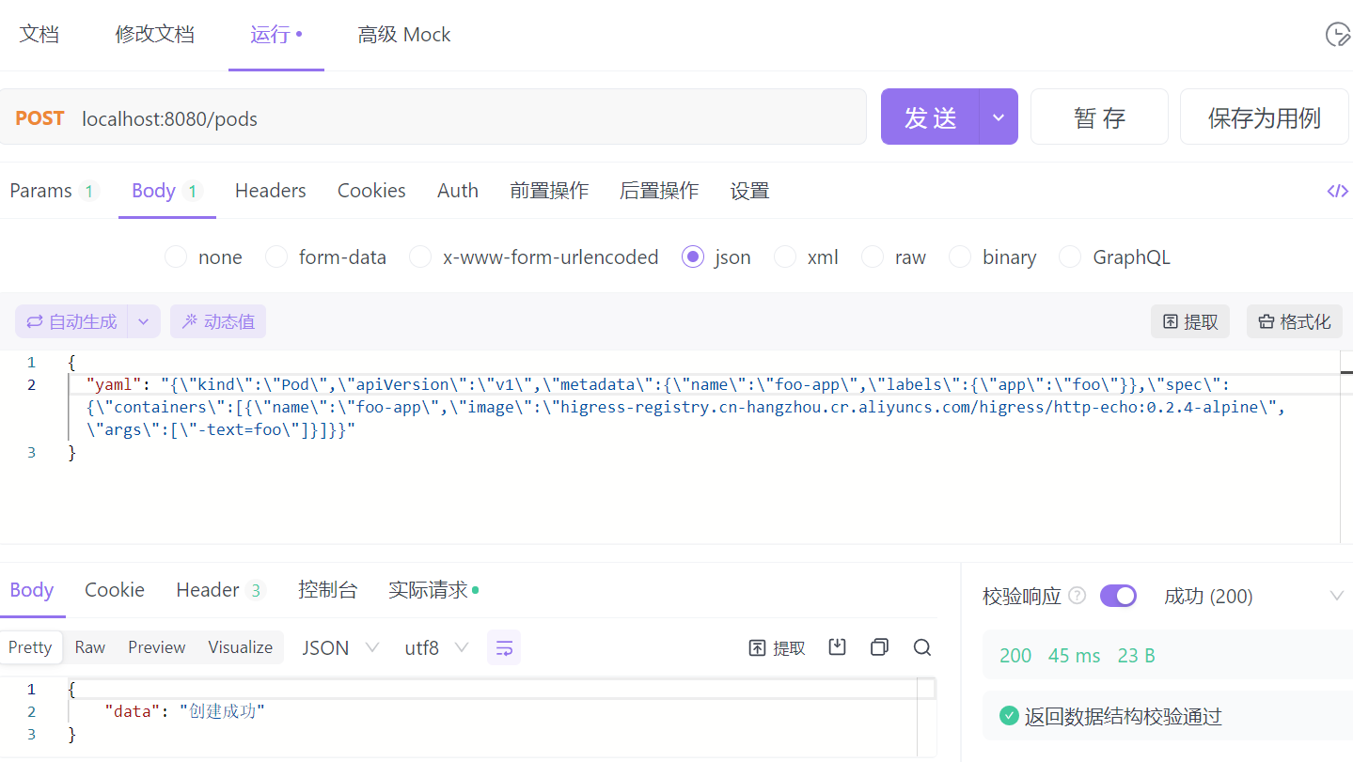Switch response view to Raw
Screen dimensions: 1353x762
pyautogui.click(x=90, y=647)
